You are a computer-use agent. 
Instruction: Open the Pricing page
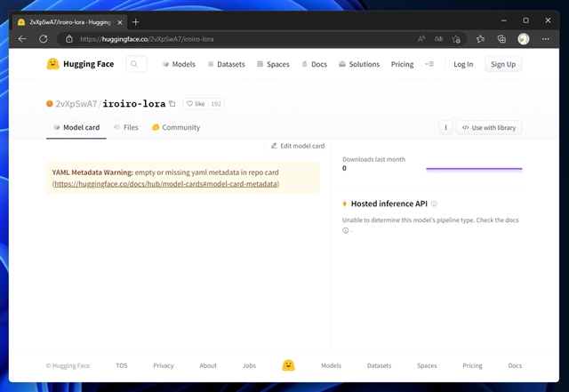402,64
